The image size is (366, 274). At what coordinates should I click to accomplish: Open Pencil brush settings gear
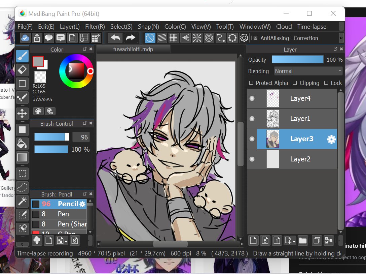click(82, 204)
